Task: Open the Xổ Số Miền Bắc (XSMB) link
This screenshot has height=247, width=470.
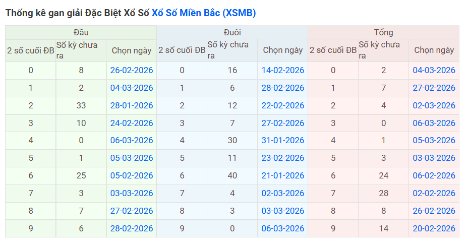Action: tap(204, 13)
